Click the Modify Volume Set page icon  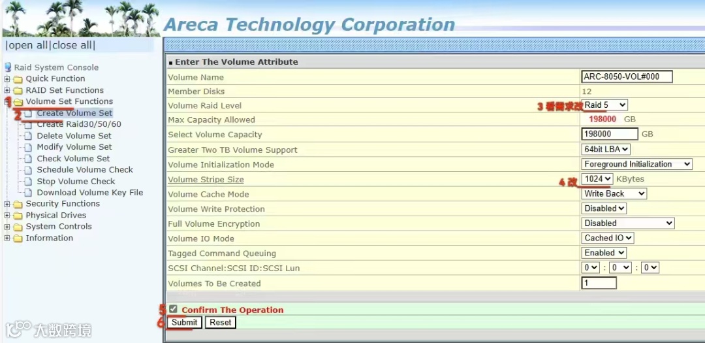[29, 147]
